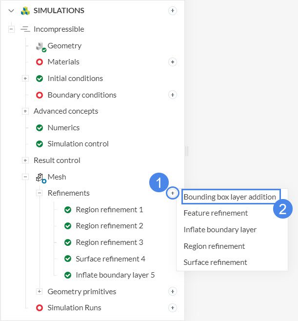Click the plus button next to Refinements

pyautogui.click(x=172, y=193)
